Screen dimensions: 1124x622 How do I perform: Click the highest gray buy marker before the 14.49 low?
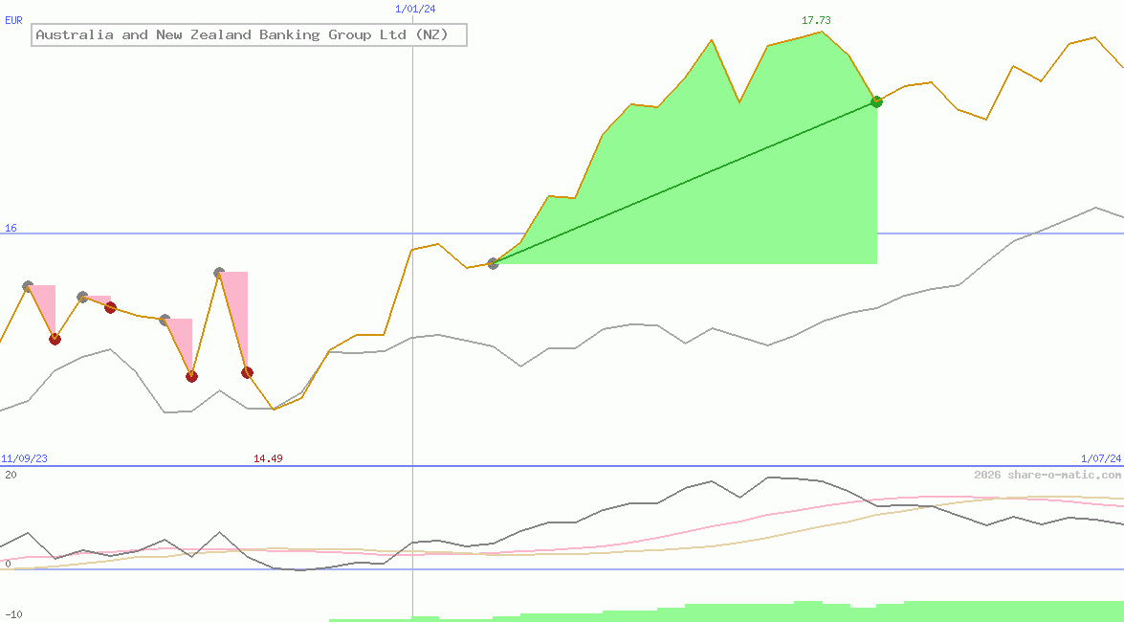[219, 273]
